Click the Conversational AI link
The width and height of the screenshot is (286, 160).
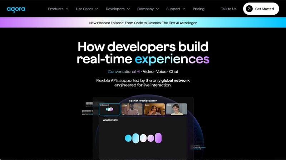[124, 72]
